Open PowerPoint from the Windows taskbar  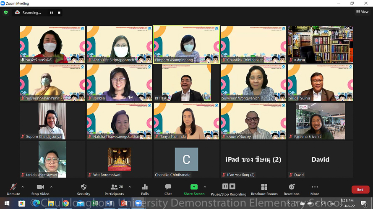tap(124, 203)
